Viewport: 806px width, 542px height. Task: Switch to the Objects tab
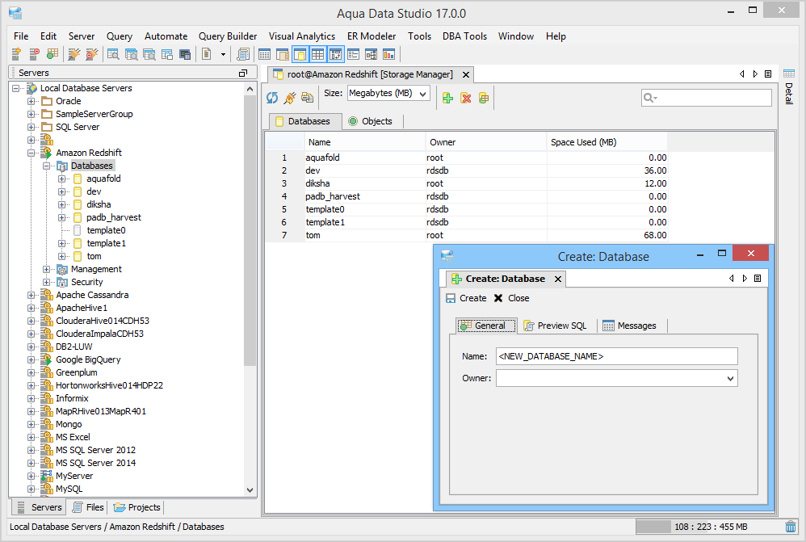370,121
